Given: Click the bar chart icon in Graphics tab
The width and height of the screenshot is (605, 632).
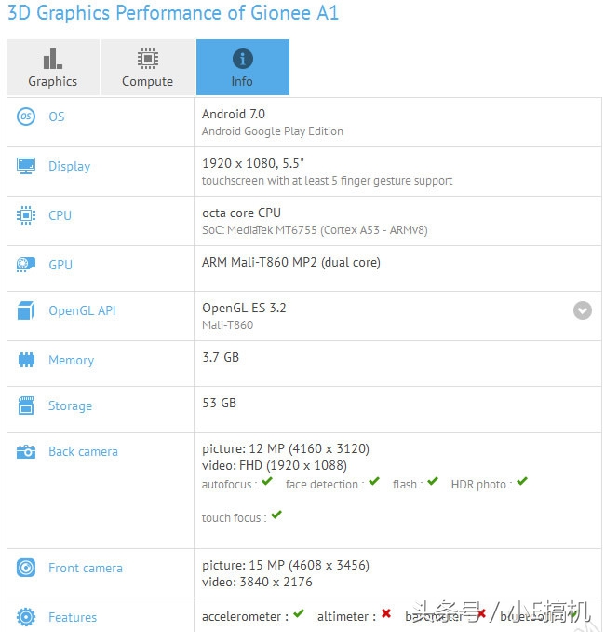Looking at the screenshot, I should point(53,59).
